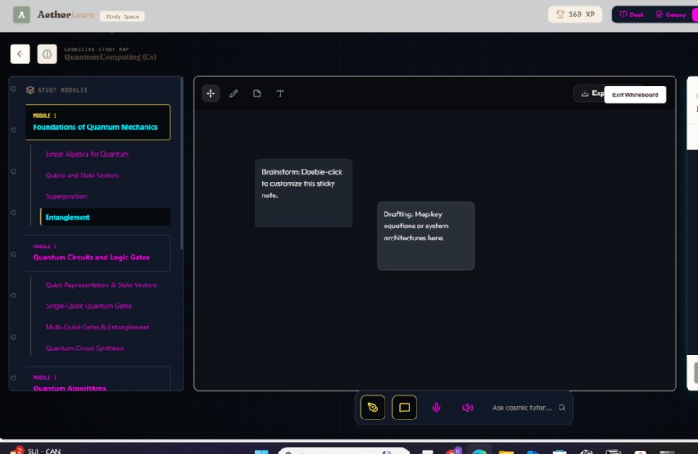The height and width of the screenshot is (454, 698).
Task: Open the Windows Start menu
Action: point(262,451)
